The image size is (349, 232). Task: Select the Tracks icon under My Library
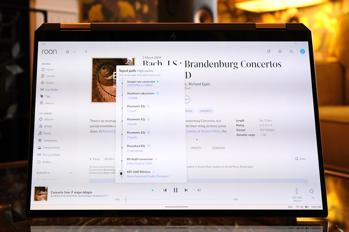(x=40, y=133)
